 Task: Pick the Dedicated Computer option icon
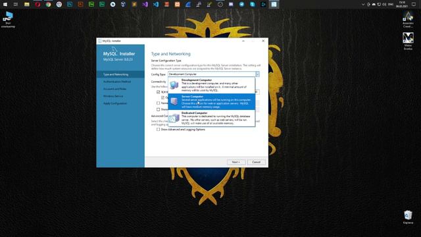pyautogui.click(x=174, y=118)
